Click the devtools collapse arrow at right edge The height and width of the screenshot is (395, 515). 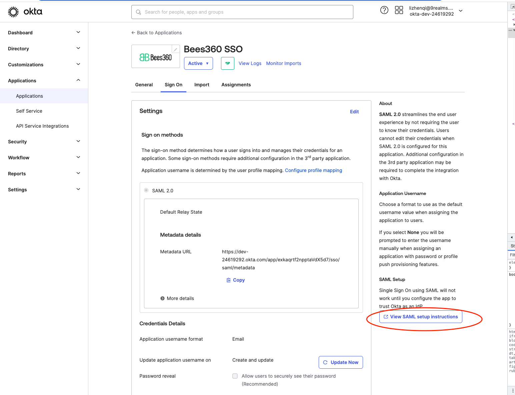tap(512, 237)
